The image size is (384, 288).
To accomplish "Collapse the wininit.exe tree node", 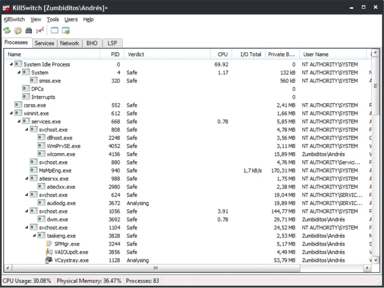I will [x=11, y=113].
